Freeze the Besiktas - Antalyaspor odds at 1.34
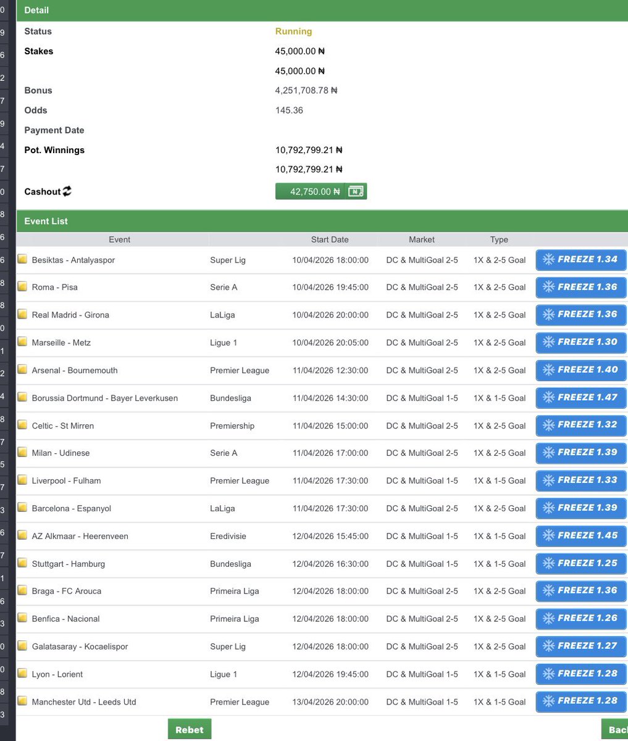The width and height of the screenshot is (628, 741). (x=580, y=259)
